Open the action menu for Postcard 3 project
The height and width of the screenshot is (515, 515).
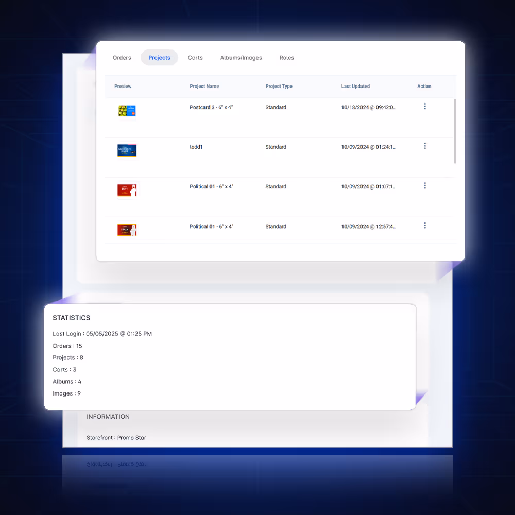click(425, 106)
